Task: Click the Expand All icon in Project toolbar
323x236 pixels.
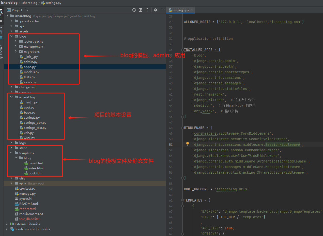Action: (x=141, y=10)
